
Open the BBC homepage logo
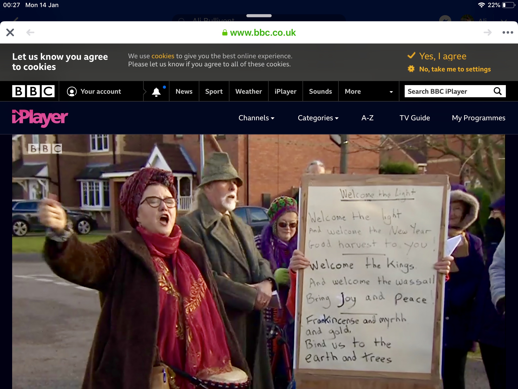tap(33, 91)
